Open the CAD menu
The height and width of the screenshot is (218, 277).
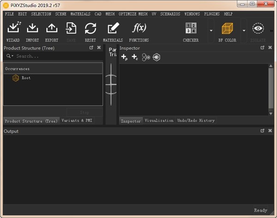(98, 14)
